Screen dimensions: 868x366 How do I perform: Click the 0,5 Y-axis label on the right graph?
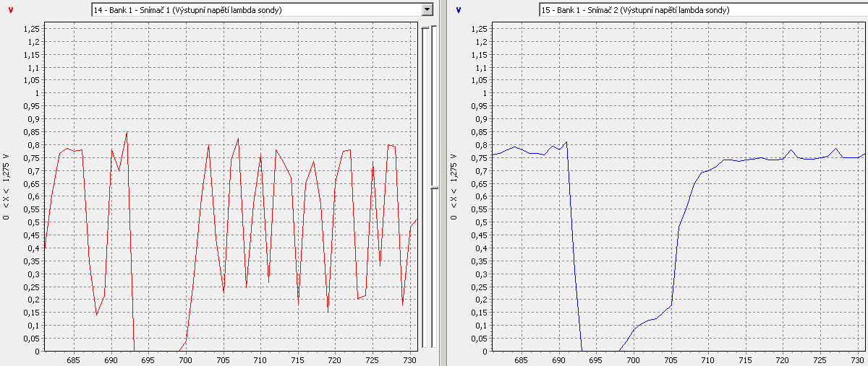point(480,222)
